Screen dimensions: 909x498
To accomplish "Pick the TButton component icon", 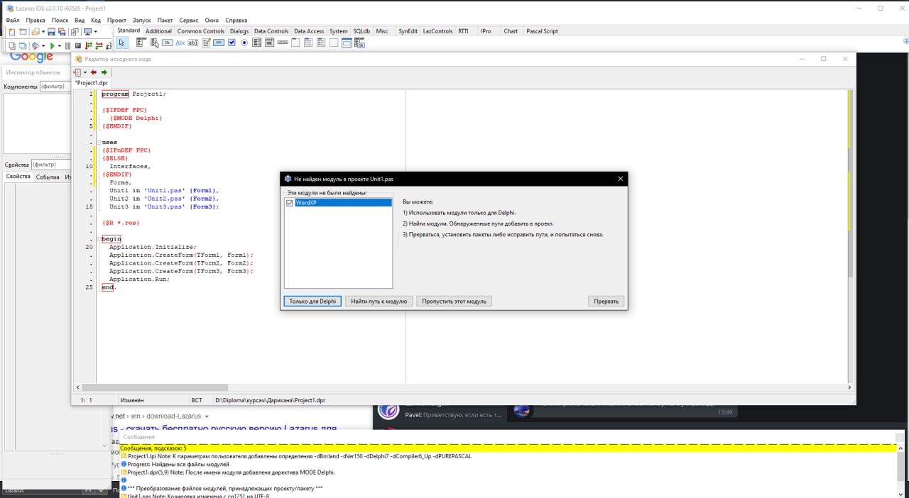I will [167, 43].
